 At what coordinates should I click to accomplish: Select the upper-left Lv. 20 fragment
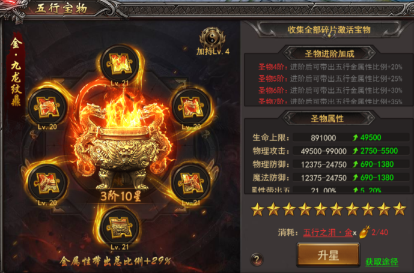pos(47,107)
